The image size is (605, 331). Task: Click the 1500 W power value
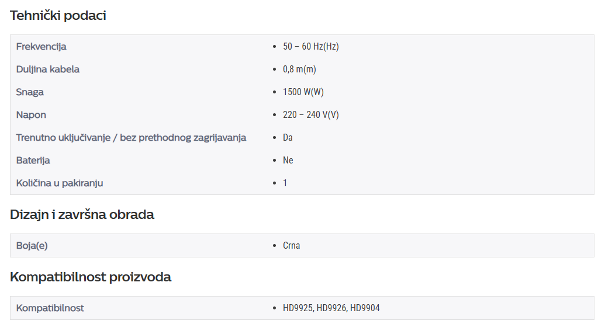[x=303, y=92]
